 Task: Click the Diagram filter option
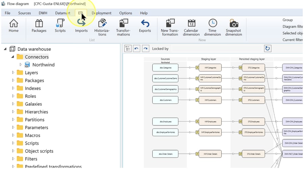293,27
